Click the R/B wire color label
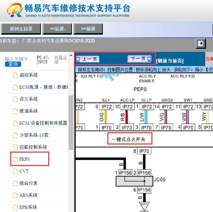213x212 pixels. pyautogui.click(x=123, y=117)
